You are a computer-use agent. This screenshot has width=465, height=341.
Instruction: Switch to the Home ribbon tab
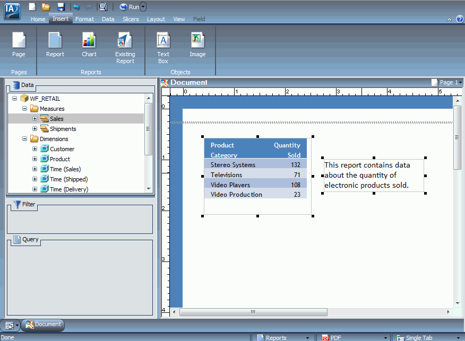pyautogui.click(x=38, y=19)
